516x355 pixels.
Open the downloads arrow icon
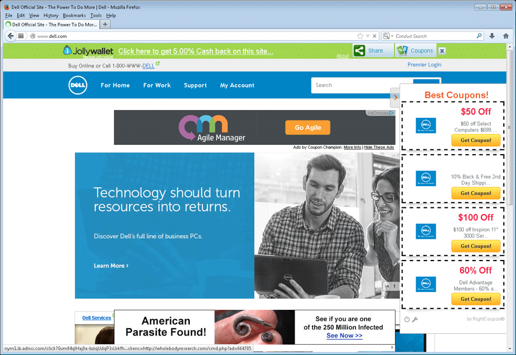pos(492,36)
